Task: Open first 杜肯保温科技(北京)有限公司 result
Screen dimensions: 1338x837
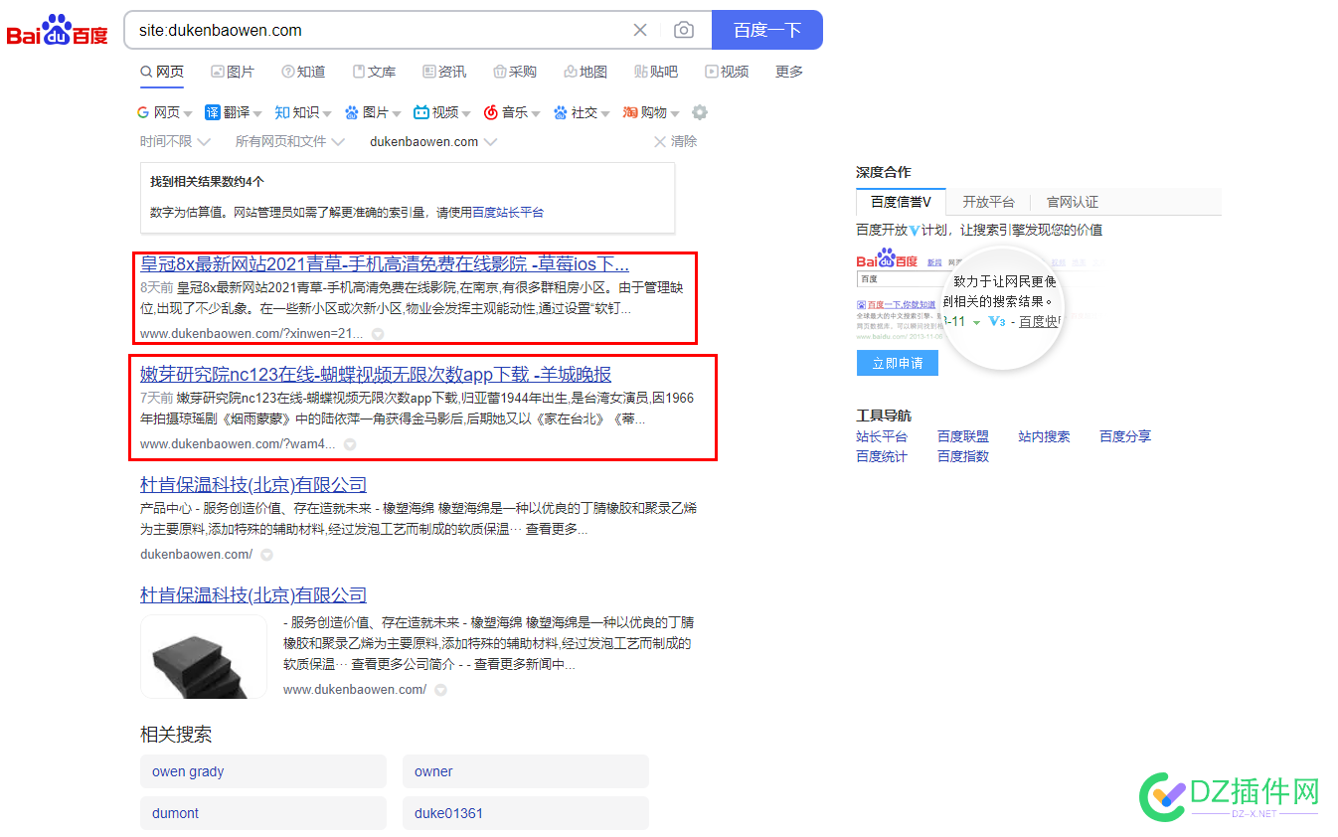Action: [x=253, y=485]
